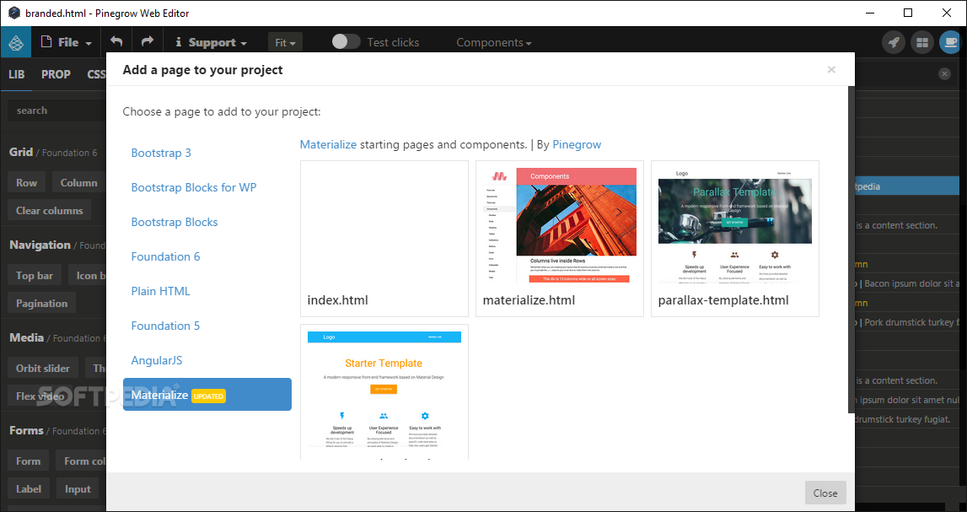Switch to the PROP tab
The width and height of the screenshot is (967, 512).
(x=56, y=74)
